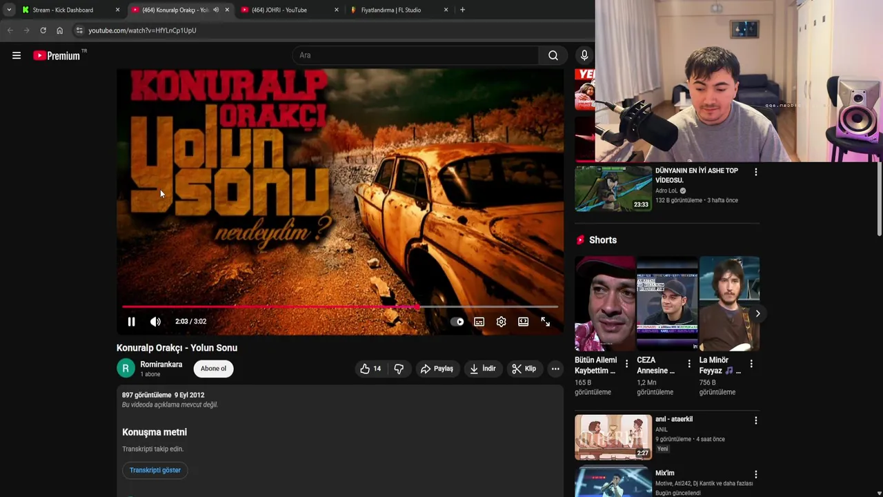View site information icon in address bar
Screen dimensions: 883x497
(x=79, y=30)
